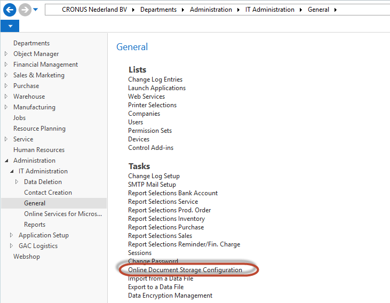Collapse the Administration tree node

[6, 161]
